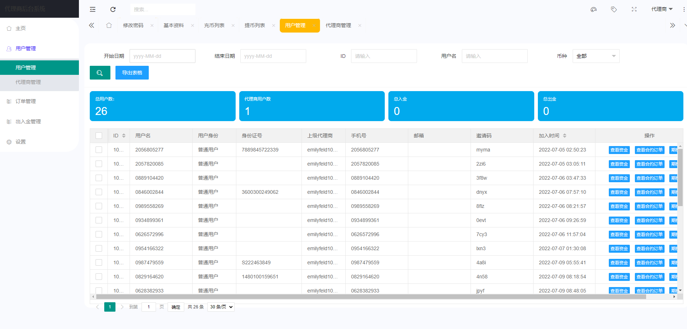Open the theme palette icon
Viewport: 687px width, 329px height.
[594, 9]
